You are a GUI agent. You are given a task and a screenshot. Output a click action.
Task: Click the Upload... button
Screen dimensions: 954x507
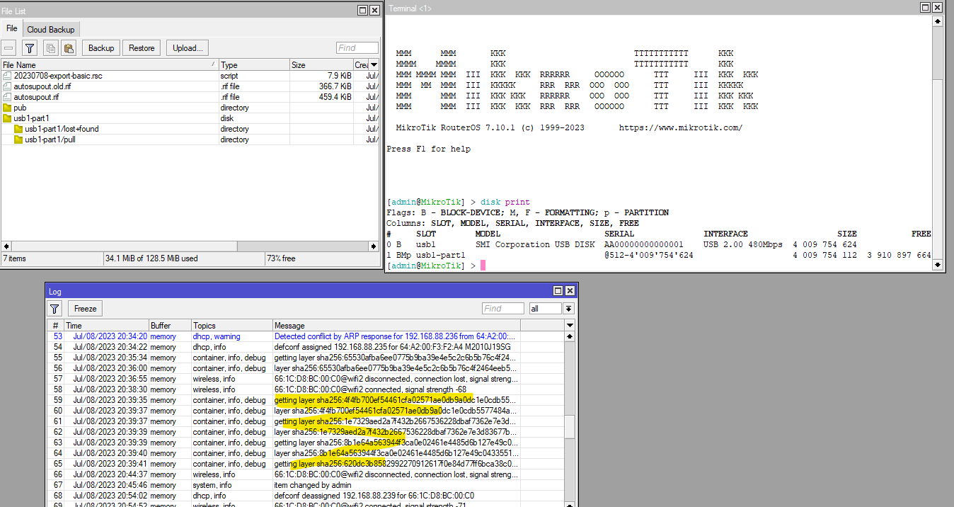pos(187,47)
